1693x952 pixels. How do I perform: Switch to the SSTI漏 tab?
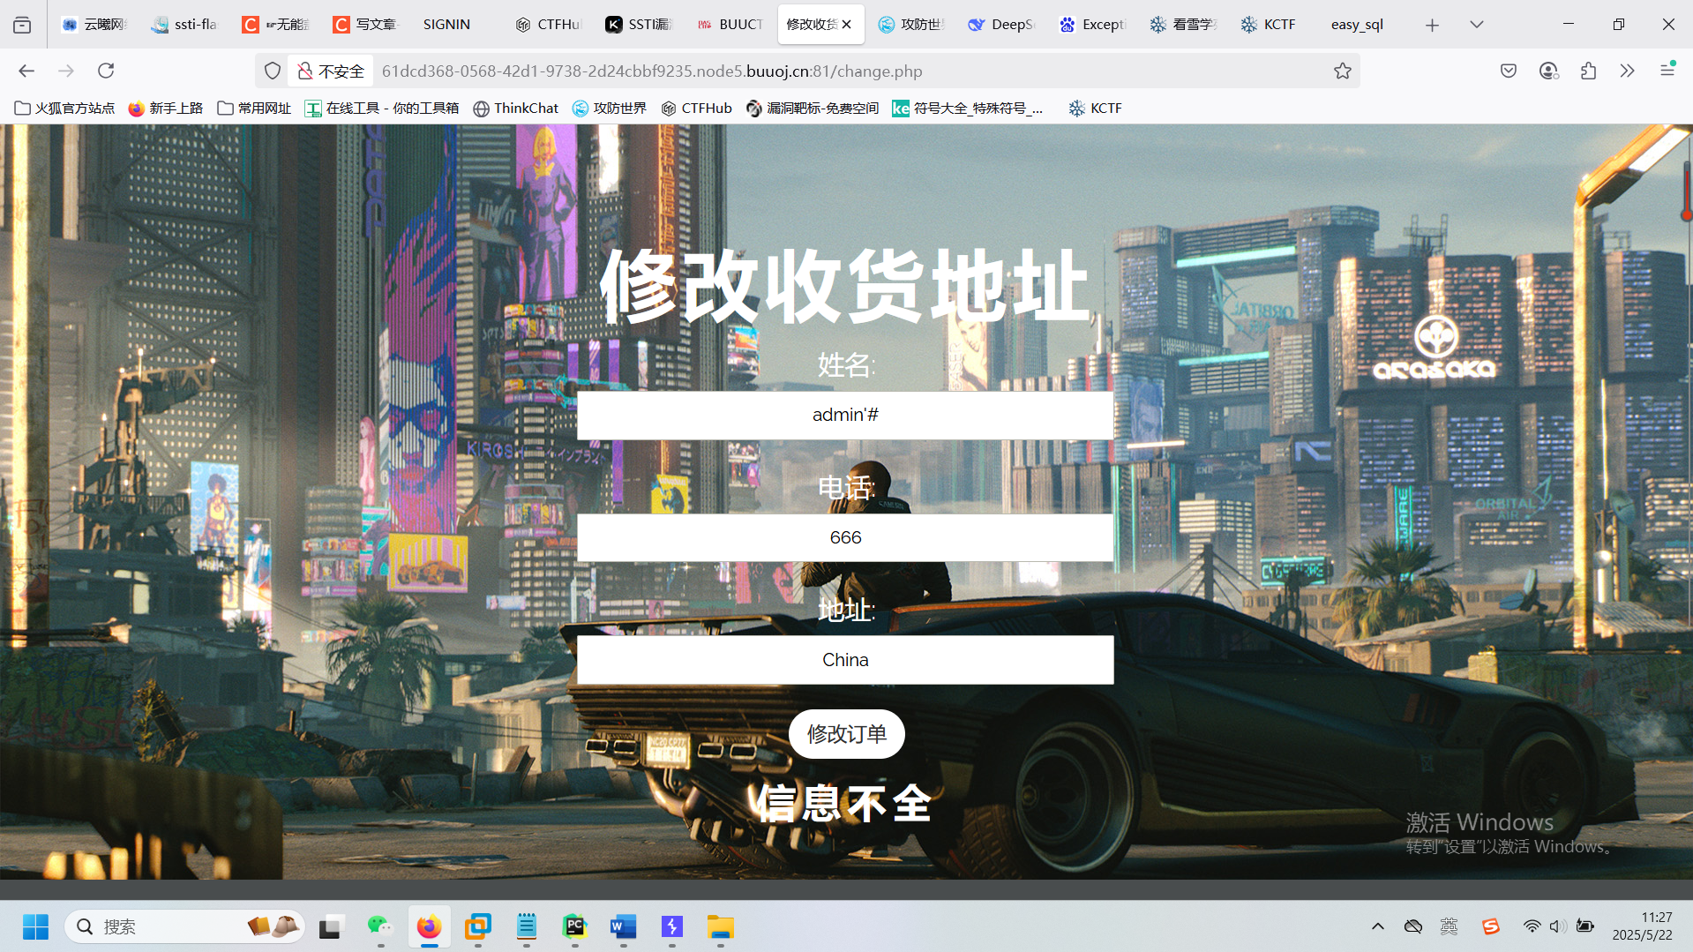(639, 25)
